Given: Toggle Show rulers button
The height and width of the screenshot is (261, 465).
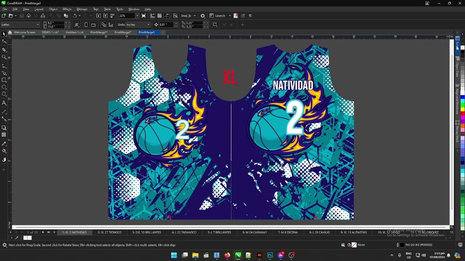Looking at the screenshot, I should (x=153, y=16).
